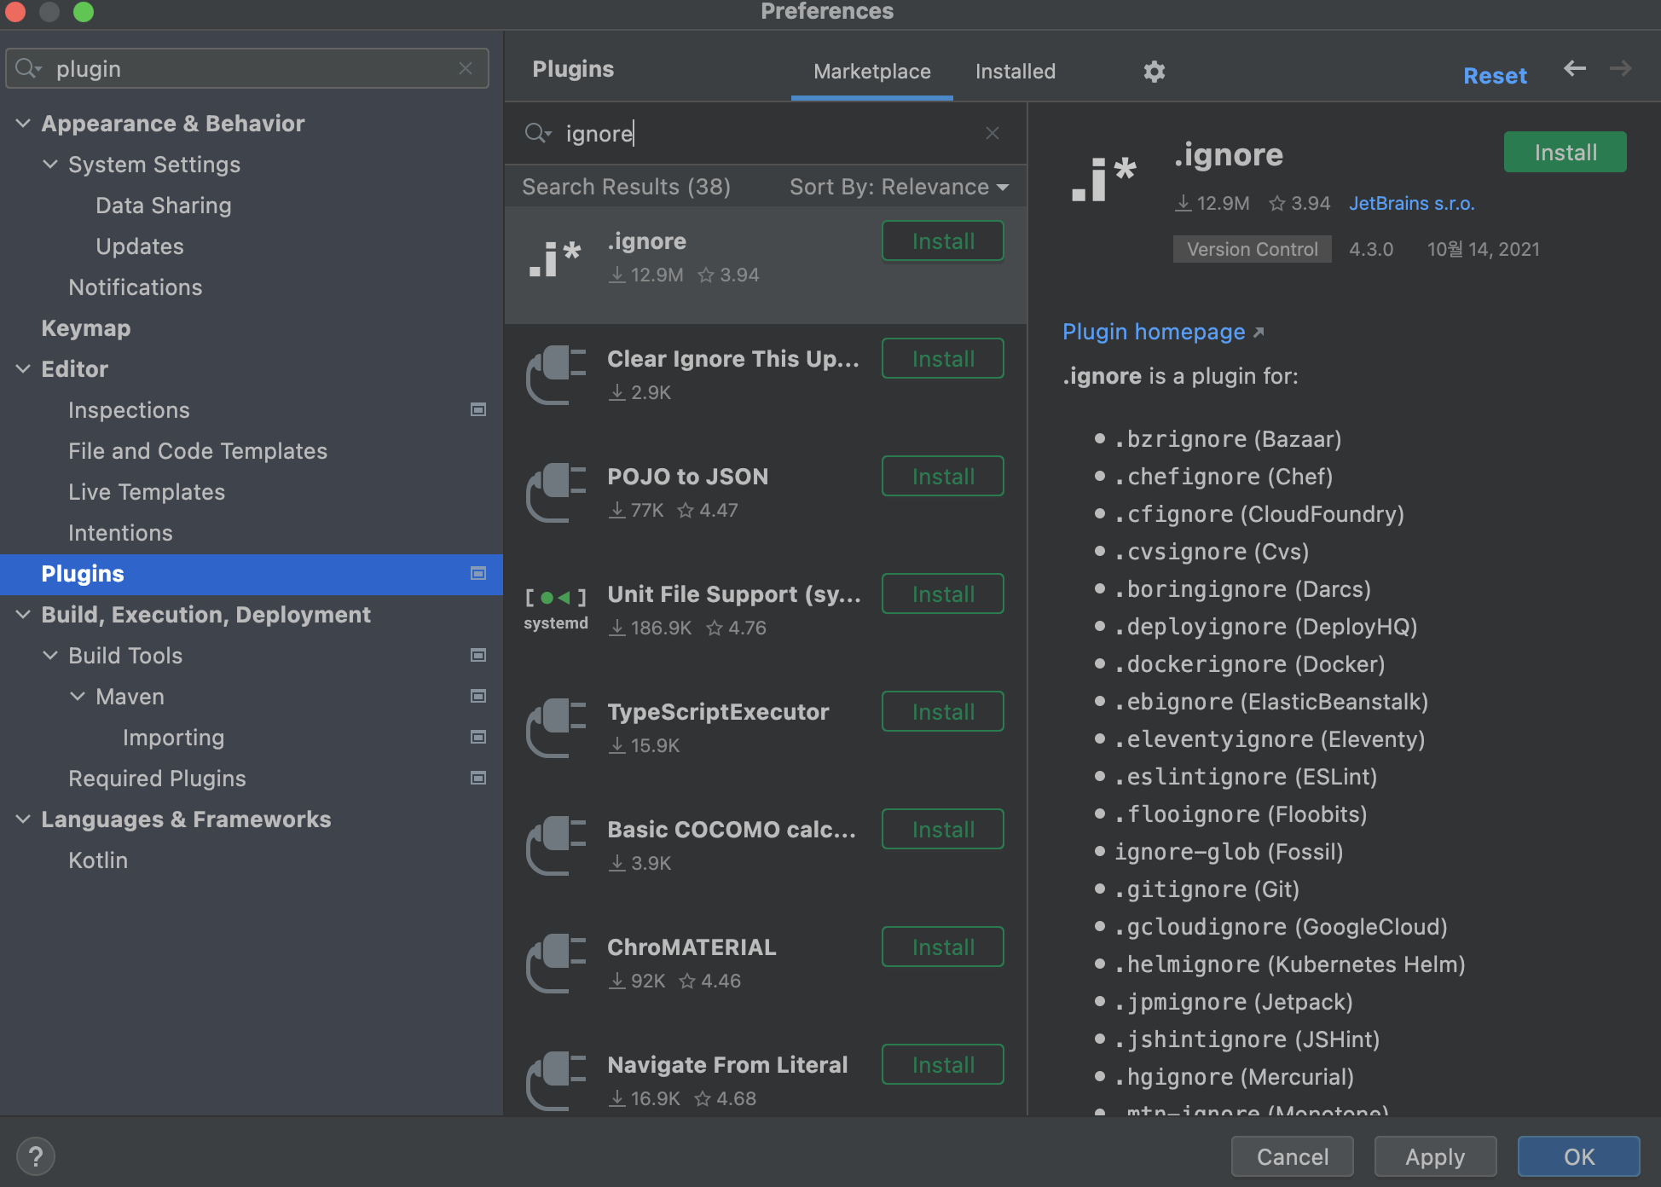The image size is (1661, 1187).
Task: Select Keymap in the settings tree
Action: coord(86,328)
